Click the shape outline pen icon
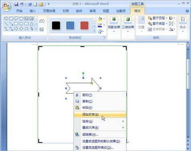 100,25
